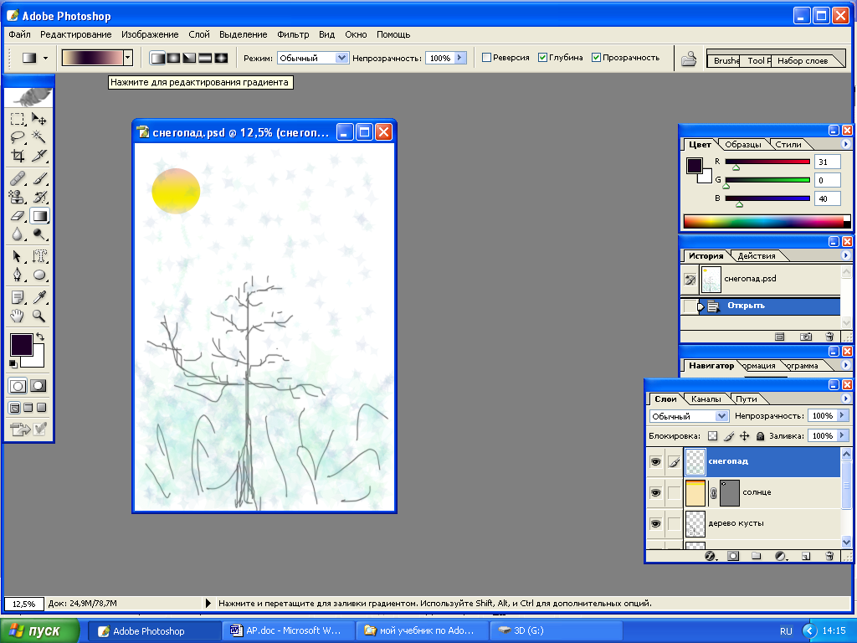Screen dimensions: 857x643
Task: Swap foreground and background colors
Action: 40,337
